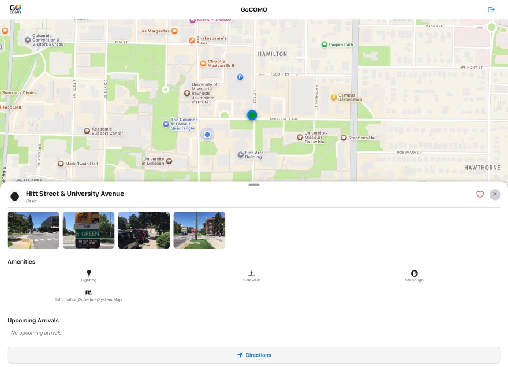Screen dimensions: 508x367
Task: Tap the Information/Schedule/System Map amenity icon
Action: (x=88, y=293)
